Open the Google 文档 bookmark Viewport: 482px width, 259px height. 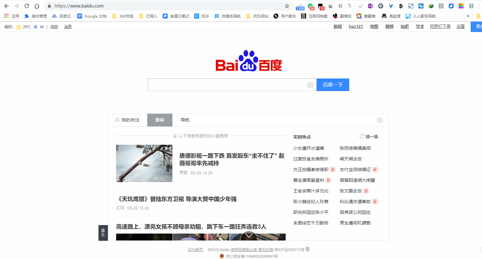(92, 16)
